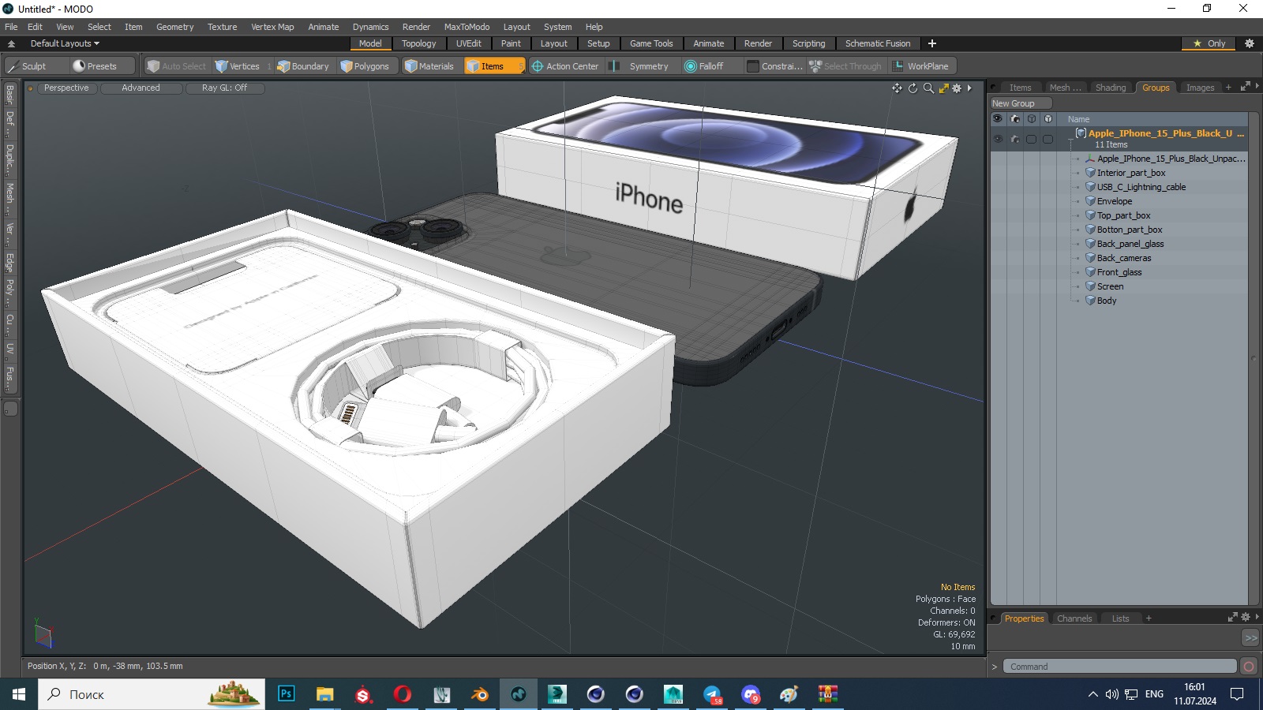Switch to the Schematic Fusion layout tab
The height and width of the screenshot is (710, 1263).
(x=878, y=43)
